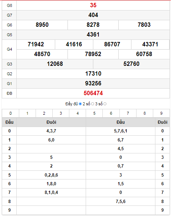Click the G2 prize number 17310
This screenshot has height=216, width=171.
point(93,74)
